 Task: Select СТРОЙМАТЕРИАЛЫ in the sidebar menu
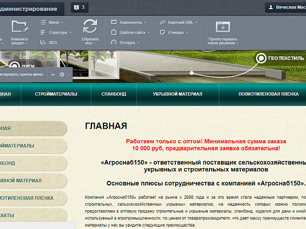33,146
